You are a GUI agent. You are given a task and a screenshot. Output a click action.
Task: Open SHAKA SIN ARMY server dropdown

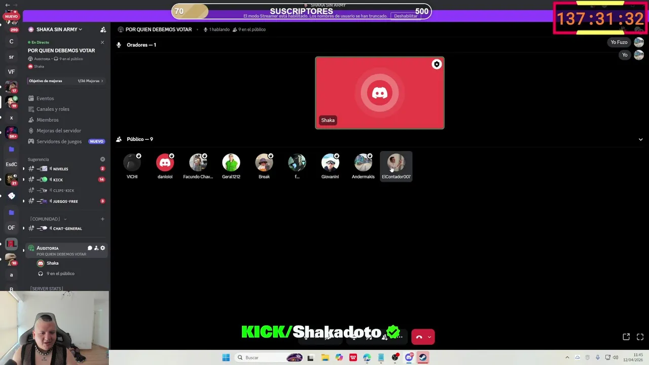[59, 29]
